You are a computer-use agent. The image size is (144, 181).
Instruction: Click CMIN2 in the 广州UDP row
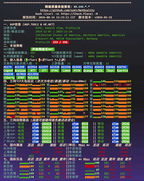[126, 142]
